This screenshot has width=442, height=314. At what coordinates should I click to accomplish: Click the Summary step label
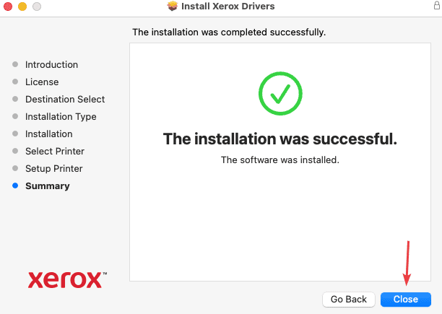pos(48,186)
